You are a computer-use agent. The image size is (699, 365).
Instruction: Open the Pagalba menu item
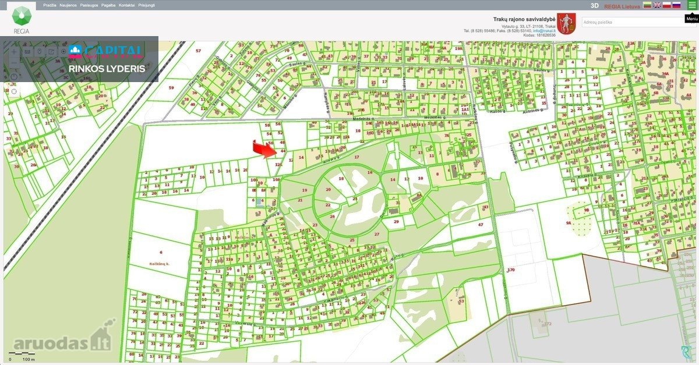(x=108, y=5)
